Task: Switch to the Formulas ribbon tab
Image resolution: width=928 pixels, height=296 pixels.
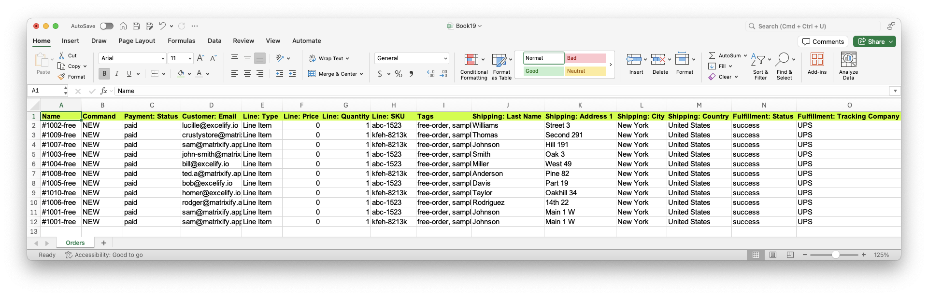Action: point(181,41)
